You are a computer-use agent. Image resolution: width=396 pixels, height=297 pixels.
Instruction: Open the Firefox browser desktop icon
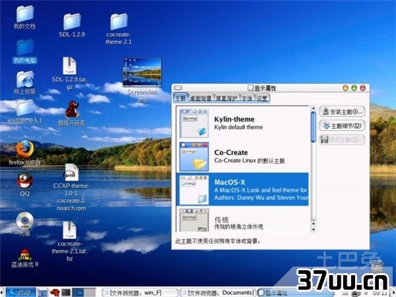(x=24, y=147)
